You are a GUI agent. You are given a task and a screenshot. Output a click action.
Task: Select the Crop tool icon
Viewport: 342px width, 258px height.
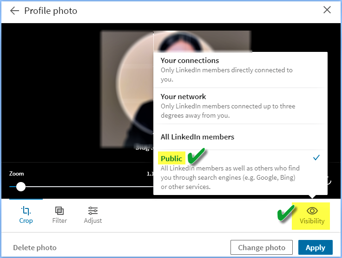[26, 210]
